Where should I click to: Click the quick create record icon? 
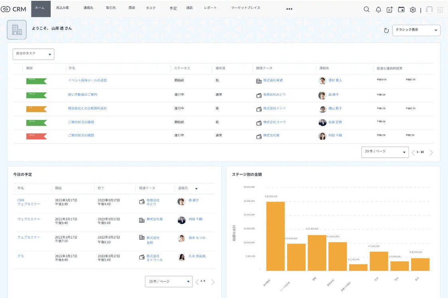pyautogui.click(x=390, y=10)
